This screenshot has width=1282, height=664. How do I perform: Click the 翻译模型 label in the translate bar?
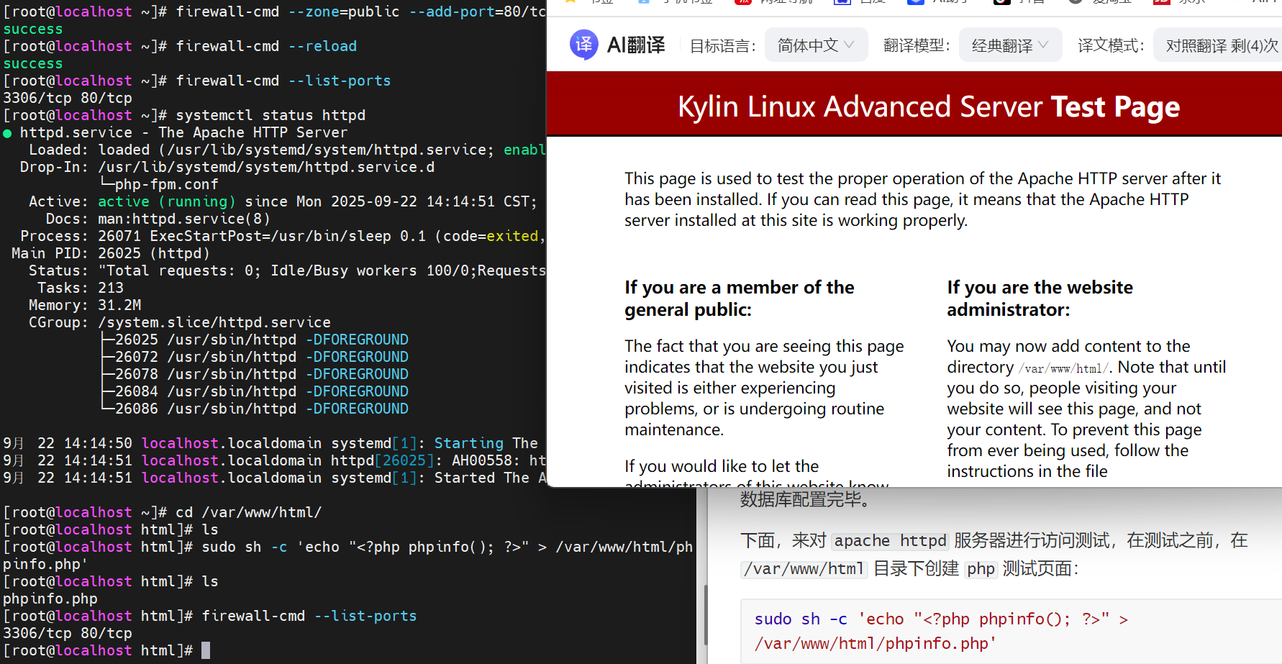917,46
